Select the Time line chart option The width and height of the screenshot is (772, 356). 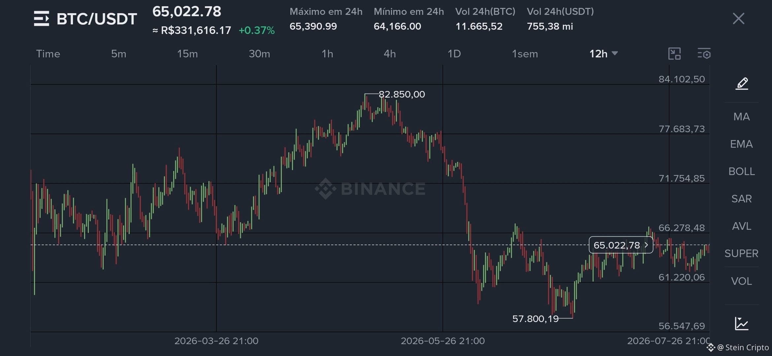(x=48, y=54)
